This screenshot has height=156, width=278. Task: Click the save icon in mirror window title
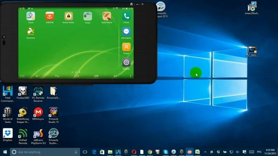[131, 4]
